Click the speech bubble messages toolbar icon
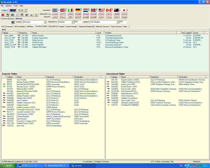 coord(22,15)
